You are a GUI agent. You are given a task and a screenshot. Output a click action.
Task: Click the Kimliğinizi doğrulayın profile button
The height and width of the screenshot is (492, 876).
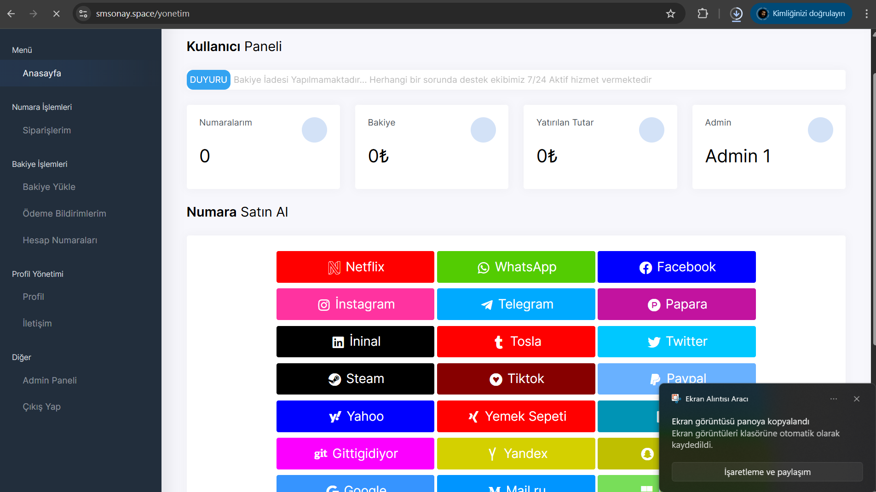click(801, 14)
